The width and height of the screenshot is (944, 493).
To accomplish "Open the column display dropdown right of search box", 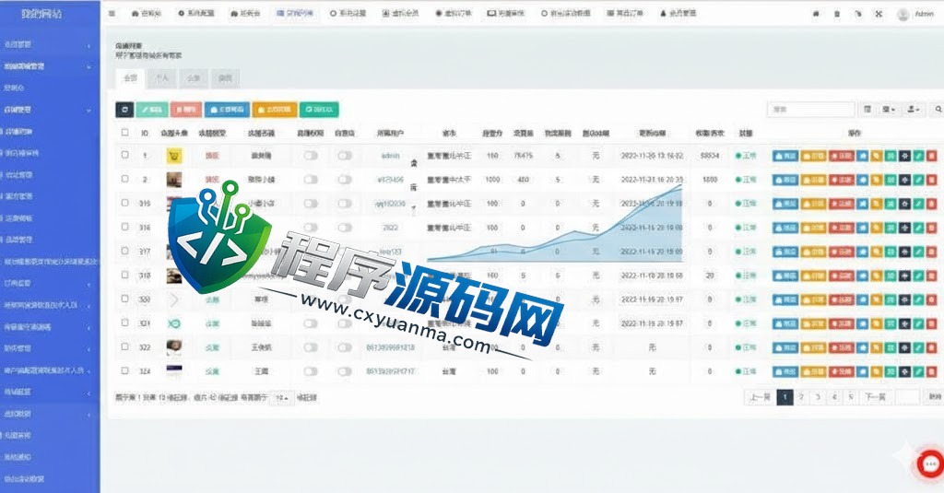I will pyautogui.click(x=889, y=110).
